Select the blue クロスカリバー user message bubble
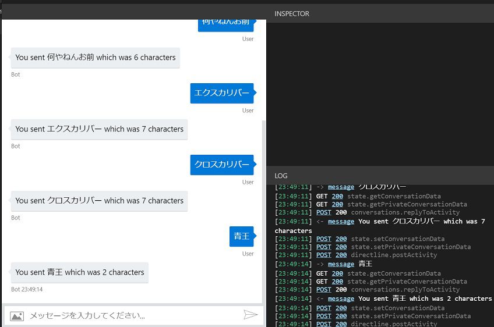 point(223,165)
